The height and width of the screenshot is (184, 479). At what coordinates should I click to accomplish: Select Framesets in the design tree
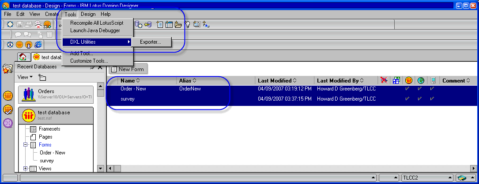click(49, 129)
